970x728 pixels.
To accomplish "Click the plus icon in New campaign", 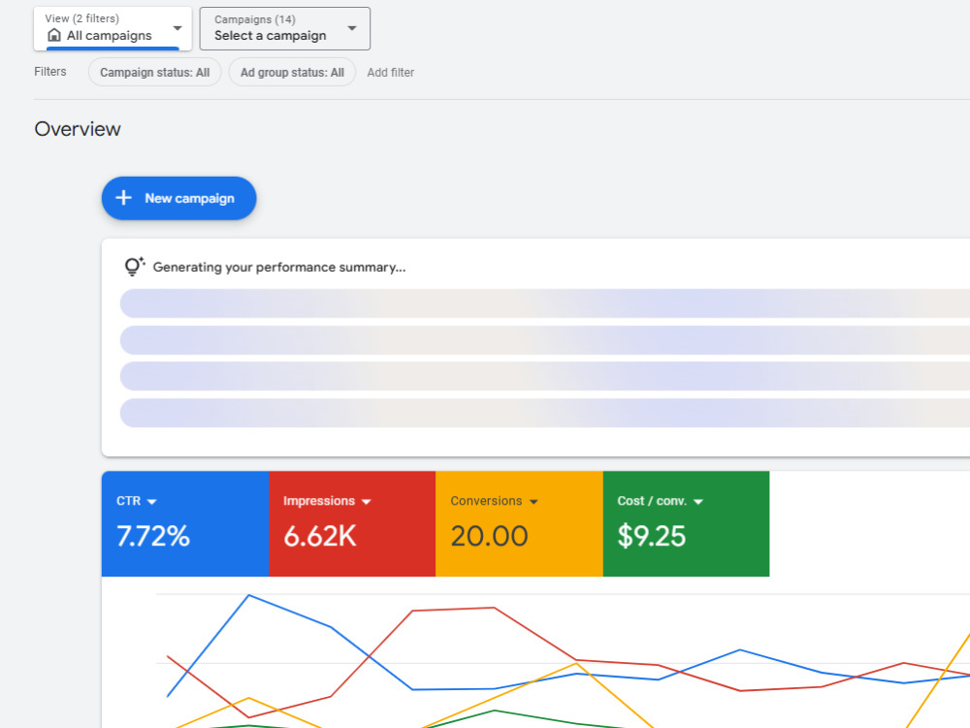I will click(x=124, y=197).
